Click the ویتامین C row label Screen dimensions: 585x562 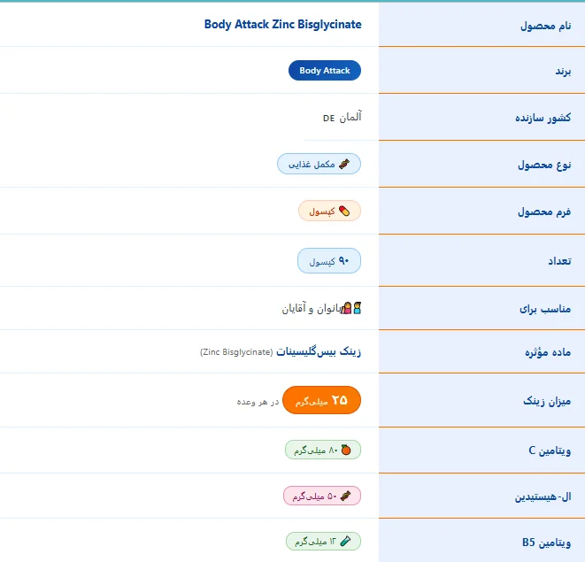[x=550, y=450]
